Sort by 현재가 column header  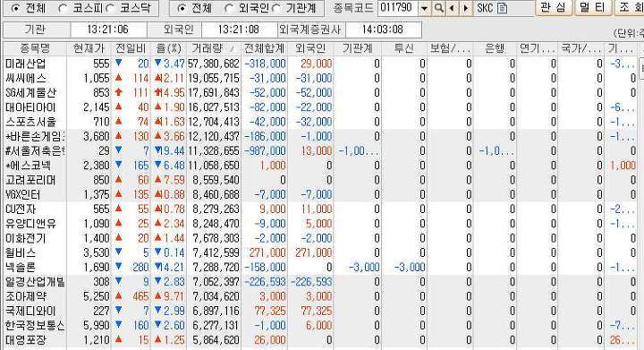click(x=89, y=48)
